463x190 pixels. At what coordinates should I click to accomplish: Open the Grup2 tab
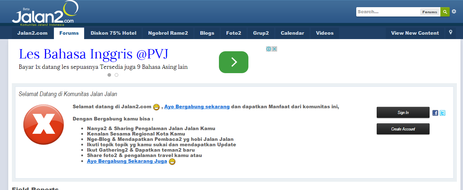point(261,33)
